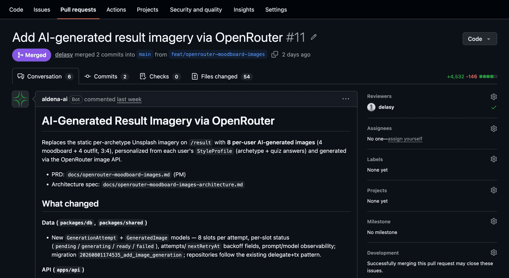Open the Reviewers gear settings
The image size is (509, 278).
(x=493, y=96)
